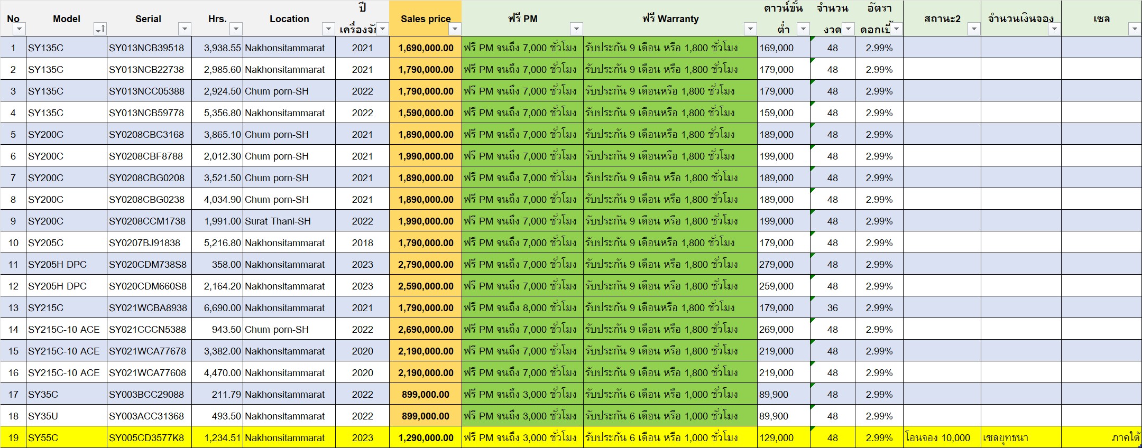Select year cell 2018
1142x448 pixels.
[362, 242]
